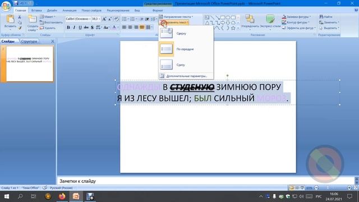This screenshot has height=202, width=359.
Task: Open Firefox from the Windows taskbar
Action: pos(62,196)
